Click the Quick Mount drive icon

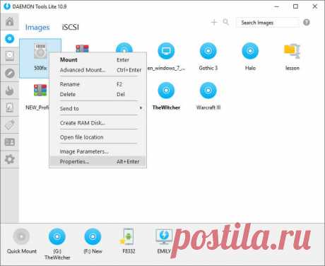pos(22,241)
